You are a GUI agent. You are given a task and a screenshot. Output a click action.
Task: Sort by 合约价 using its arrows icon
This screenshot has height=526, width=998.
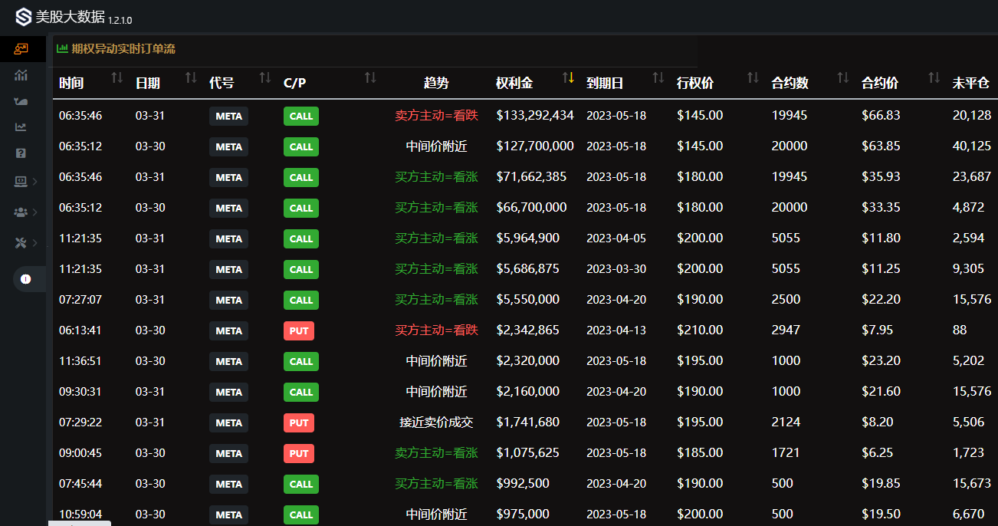coord(934,77)
